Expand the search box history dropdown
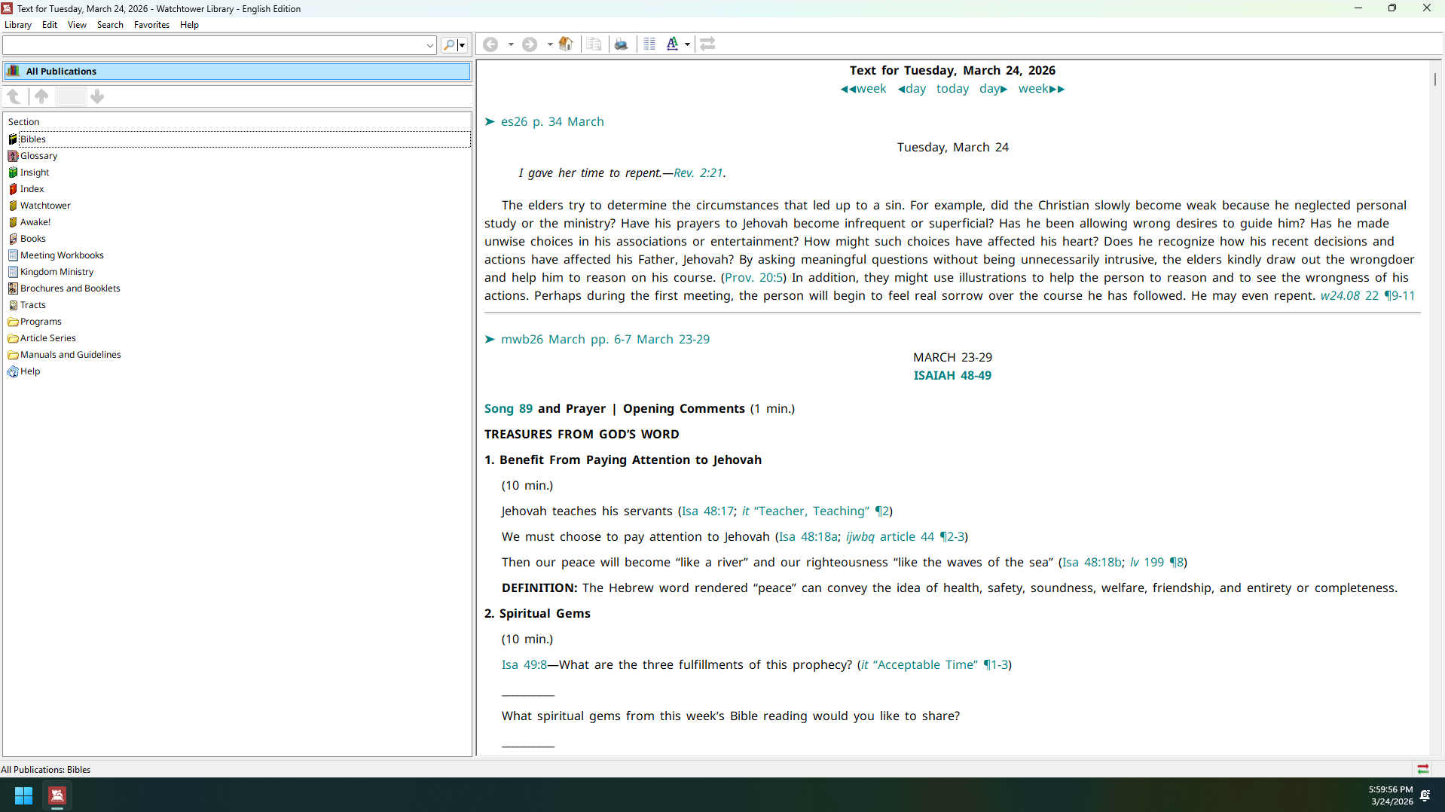 pos(429,45)
